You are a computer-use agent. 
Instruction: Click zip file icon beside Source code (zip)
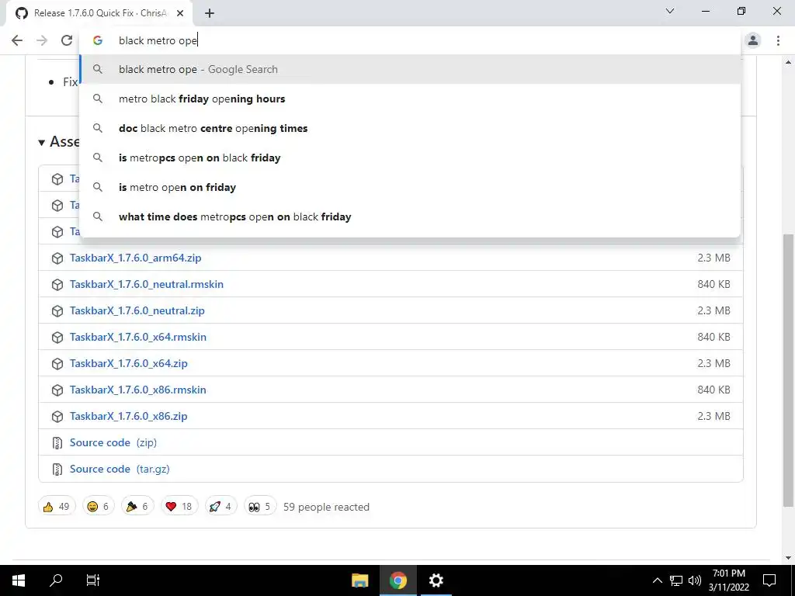click(57, 443)
